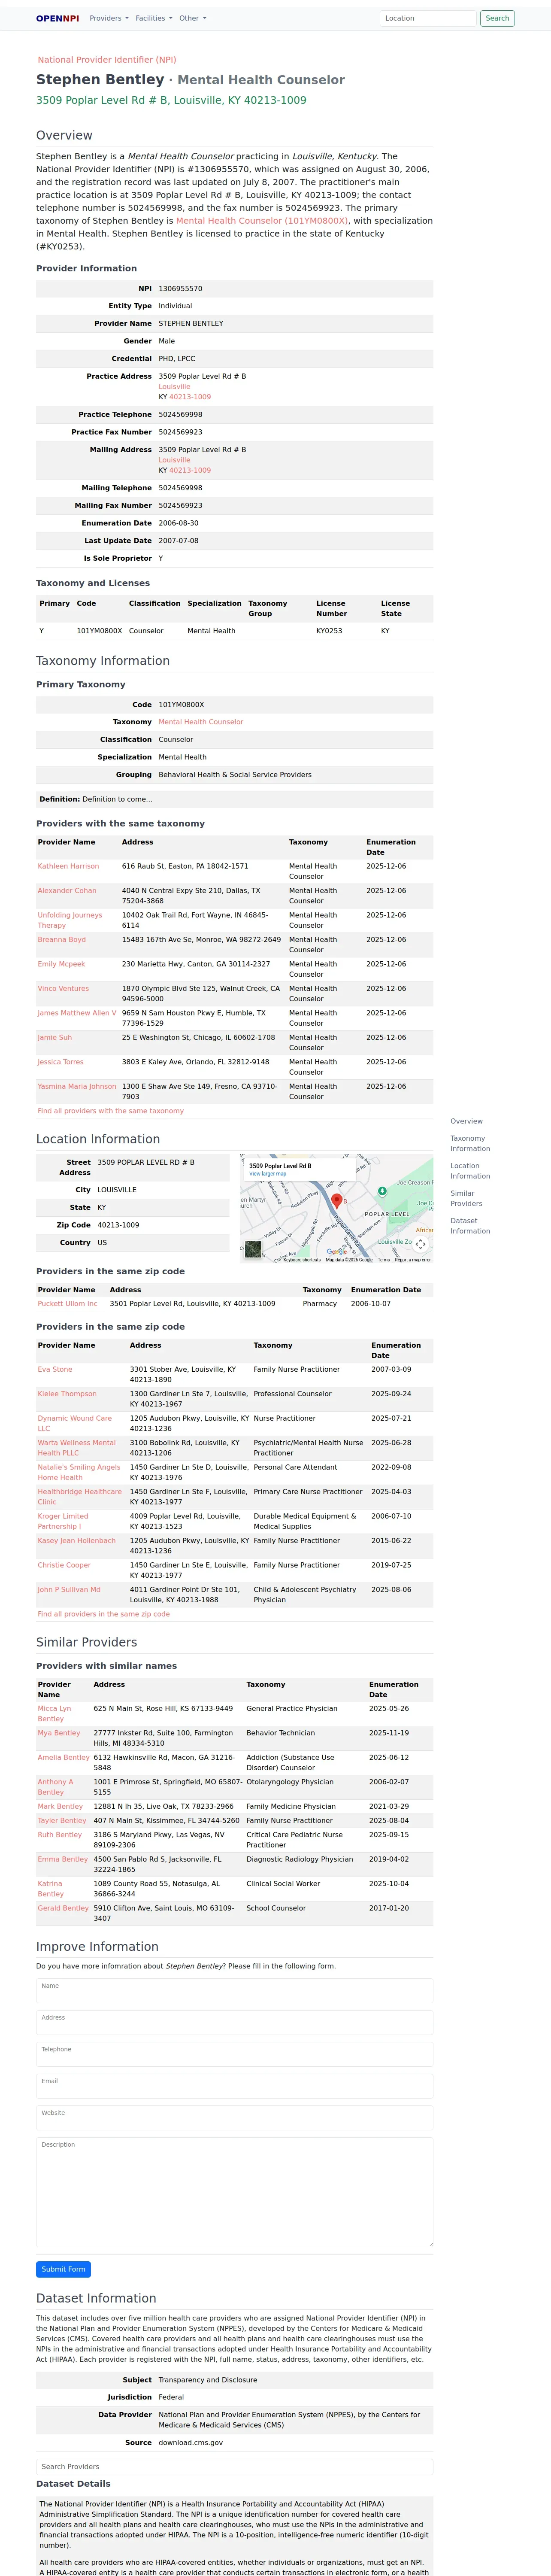Jump to Similar Providers in side navigation
551x2576 pixels.
click(466, 1198)
